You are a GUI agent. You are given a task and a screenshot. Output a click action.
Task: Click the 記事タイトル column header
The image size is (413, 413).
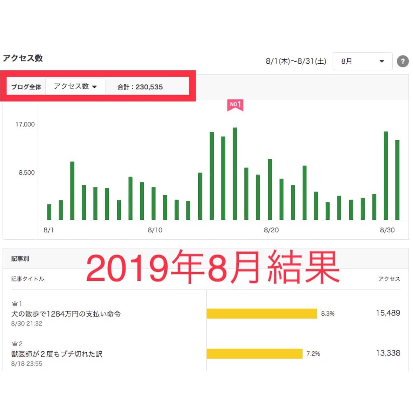28,279
